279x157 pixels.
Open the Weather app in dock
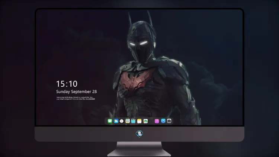(x=116, y=121)
